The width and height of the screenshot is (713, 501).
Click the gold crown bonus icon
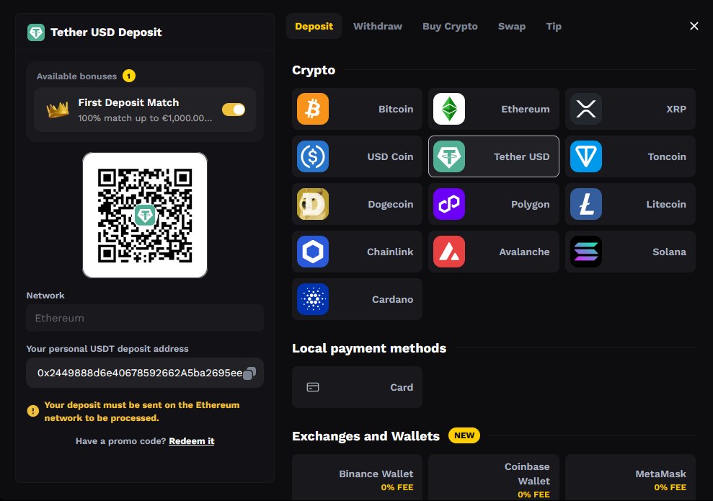(58, 110)
